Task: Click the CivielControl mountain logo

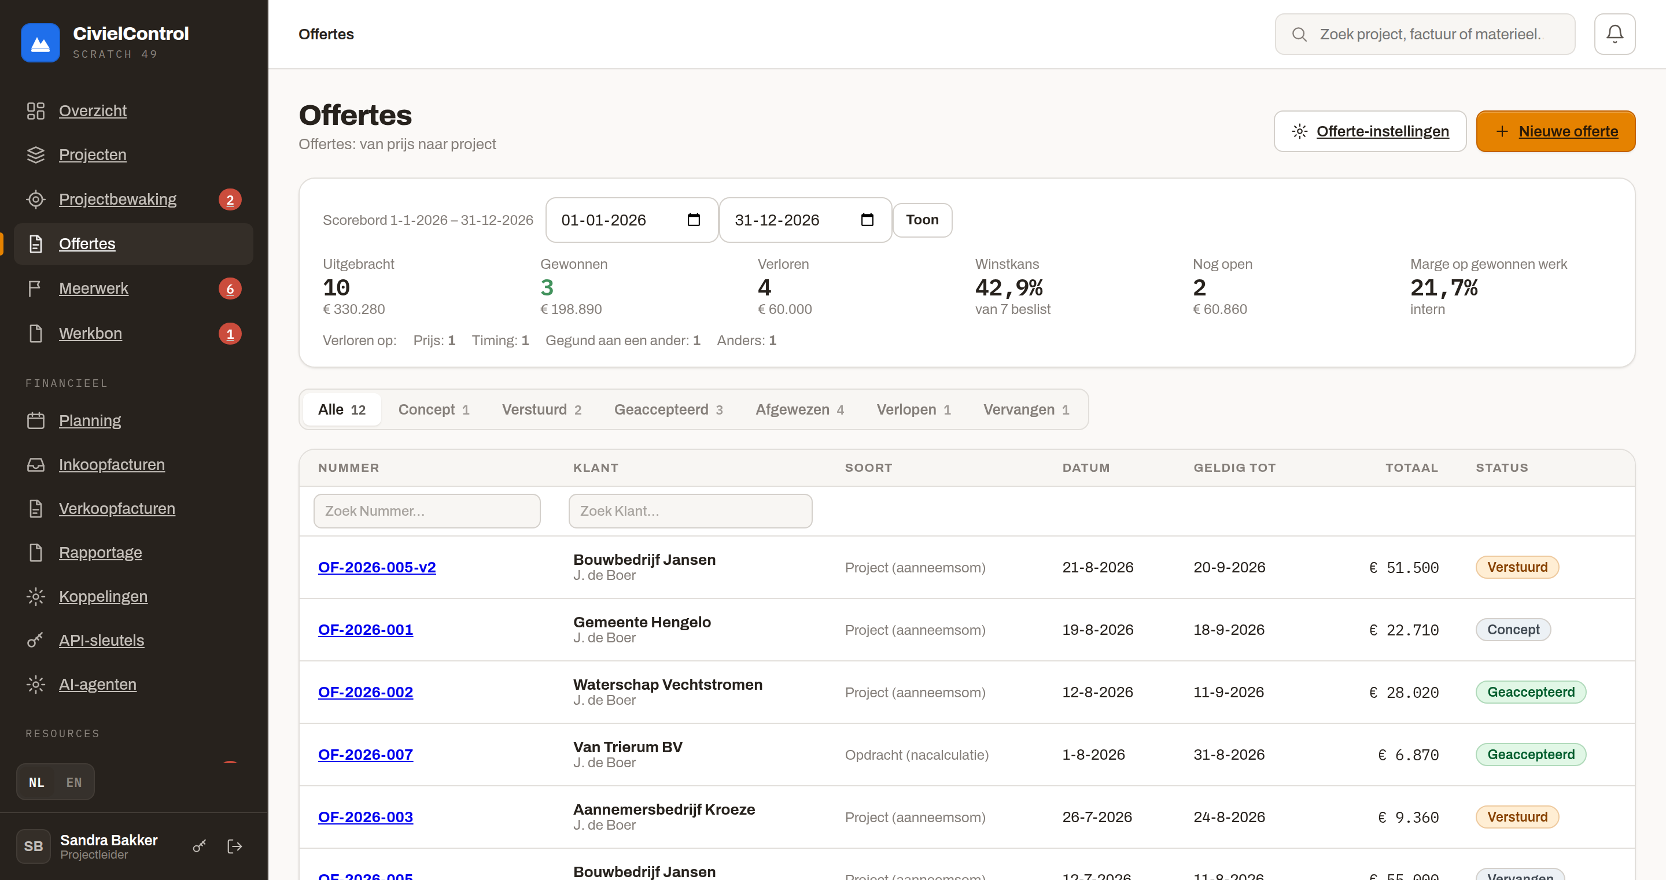Action: (x=40, y=43)
